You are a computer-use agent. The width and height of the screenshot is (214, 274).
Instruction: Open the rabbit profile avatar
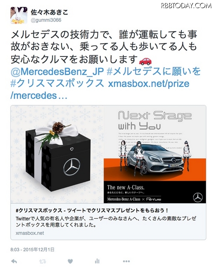19,15
